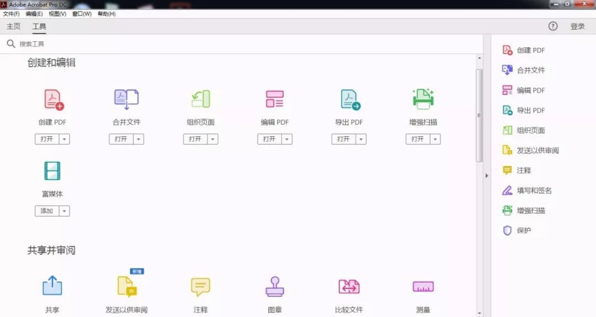
Task: Click 添加 button under 富媒体
Action: click(47, 211)
